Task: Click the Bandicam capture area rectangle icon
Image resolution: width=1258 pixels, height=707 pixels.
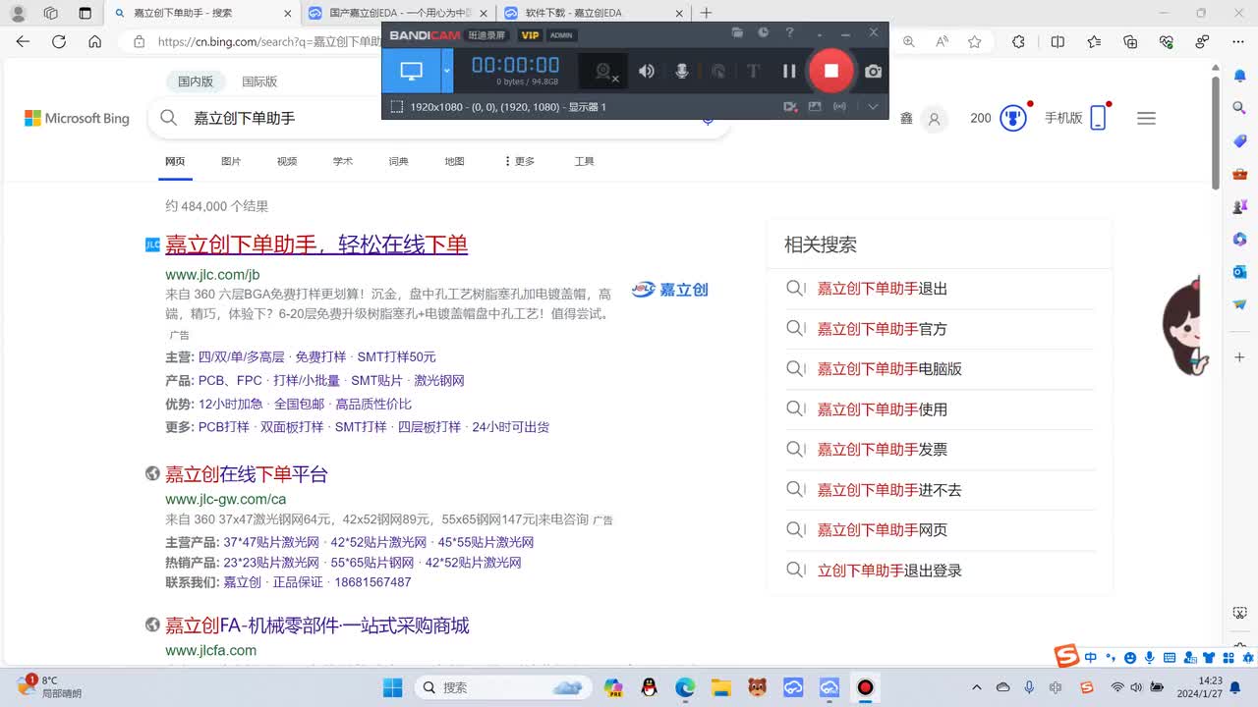Action: pyautogui.click(x=396, y=107)
